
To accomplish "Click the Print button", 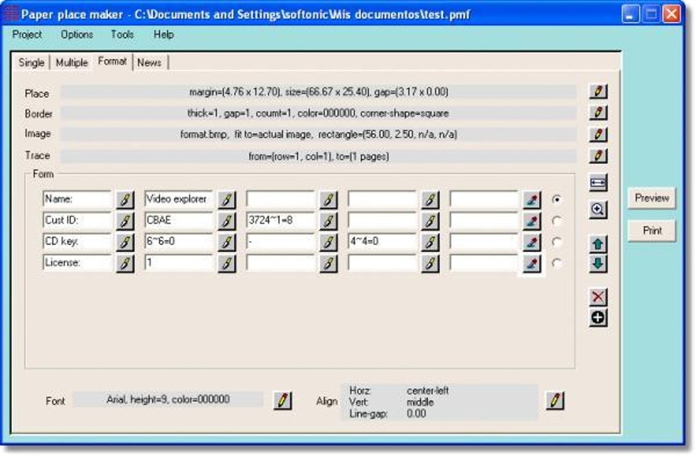I will coord(652,231).
